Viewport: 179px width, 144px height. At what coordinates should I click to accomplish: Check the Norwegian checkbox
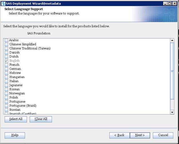6,94
